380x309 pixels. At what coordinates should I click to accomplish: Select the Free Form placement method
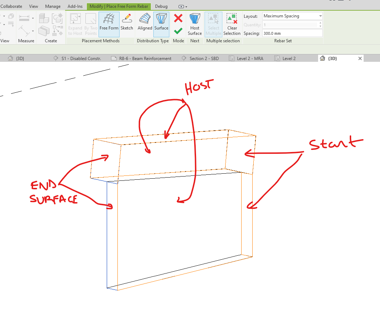coord(109,24)
